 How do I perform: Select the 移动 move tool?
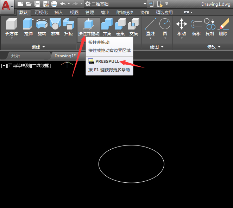[181, 27]
